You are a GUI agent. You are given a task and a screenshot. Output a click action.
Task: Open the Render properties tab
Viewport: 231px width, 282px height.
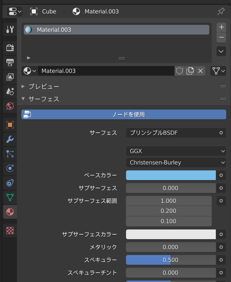point(10,48)
